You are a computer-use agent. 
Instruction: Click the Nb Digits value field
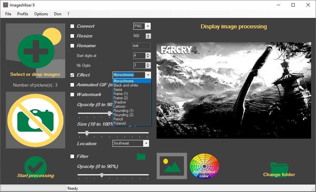tap(140, 65)
